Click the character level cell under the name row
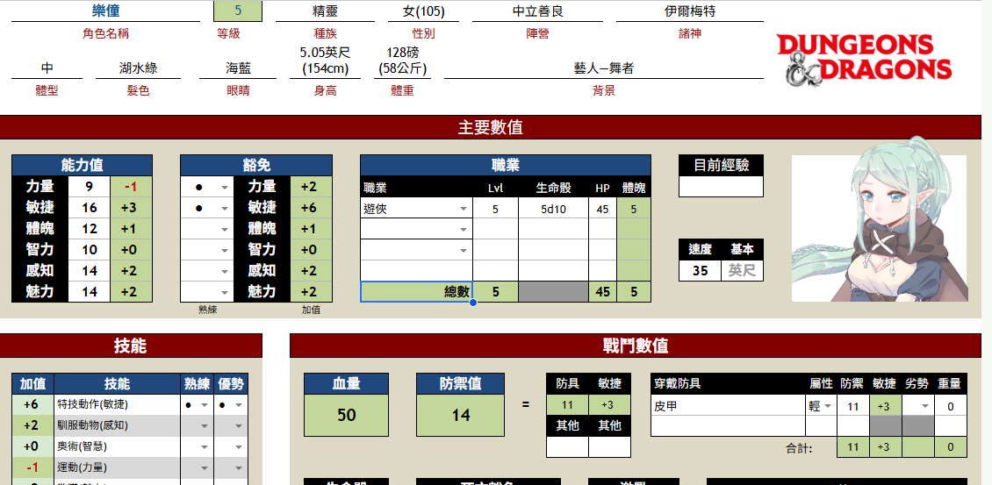Viewport: 992px width, 485px height. [x=238, y=11]
